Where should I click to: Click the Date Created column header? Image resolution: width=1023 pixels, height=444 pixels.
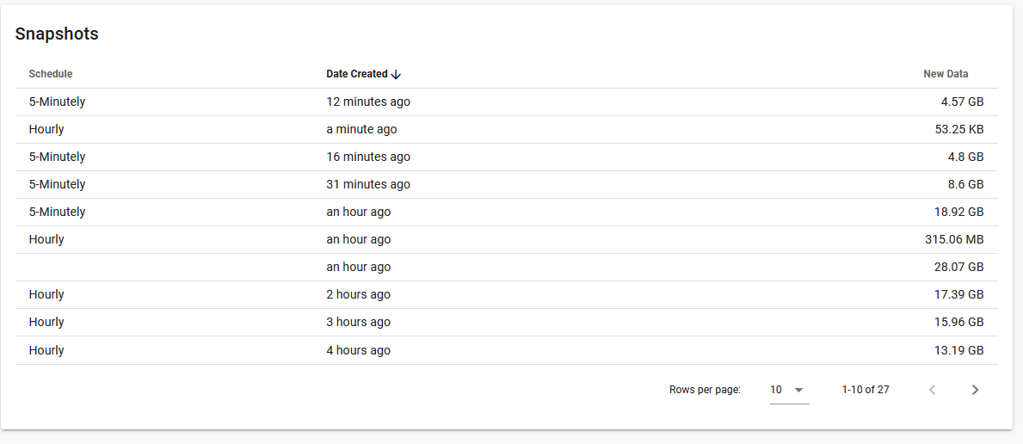pos(357,74)
